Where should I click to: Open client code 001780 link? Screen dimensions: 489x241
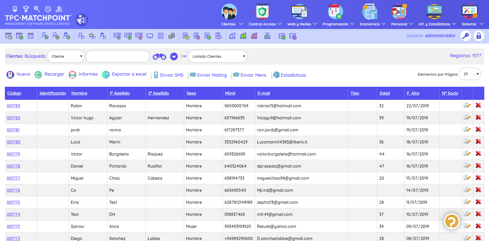point(14,142)
